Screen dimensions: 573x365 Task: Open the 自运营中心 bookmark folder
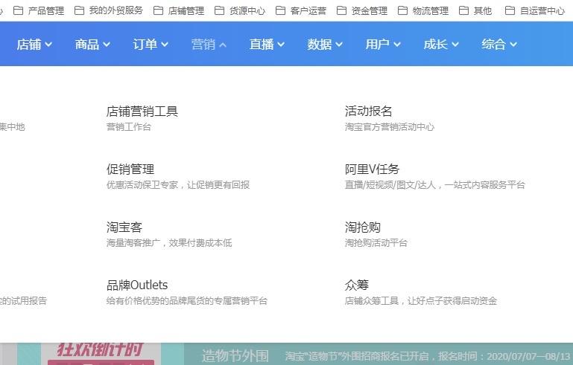click(535, 10)
